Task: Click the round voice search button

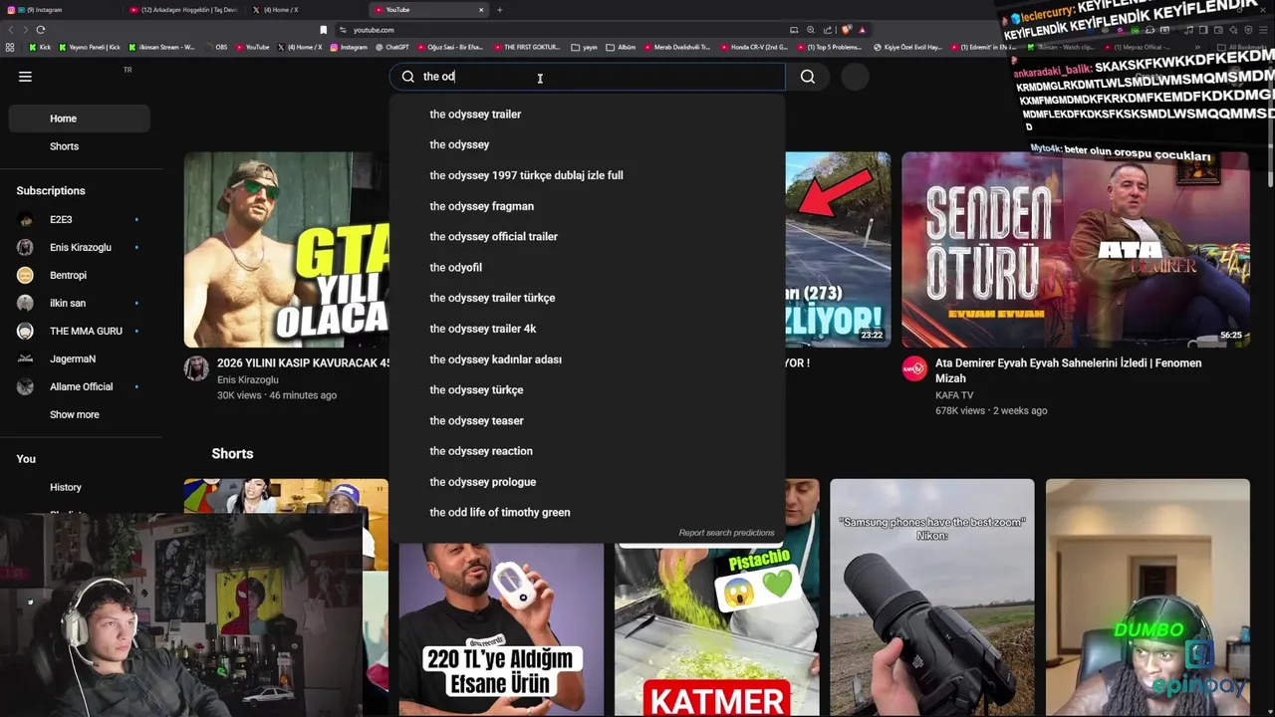Action: click(855, 77)
